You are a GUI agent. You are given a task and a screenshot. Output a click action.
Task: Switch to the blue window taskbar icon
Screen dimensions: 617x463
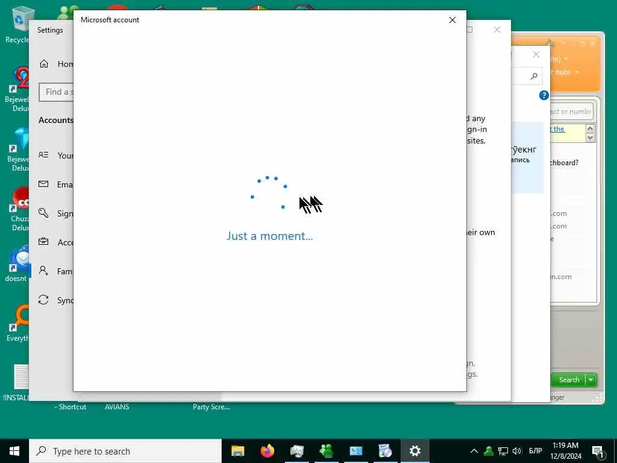tap(355, 451)
